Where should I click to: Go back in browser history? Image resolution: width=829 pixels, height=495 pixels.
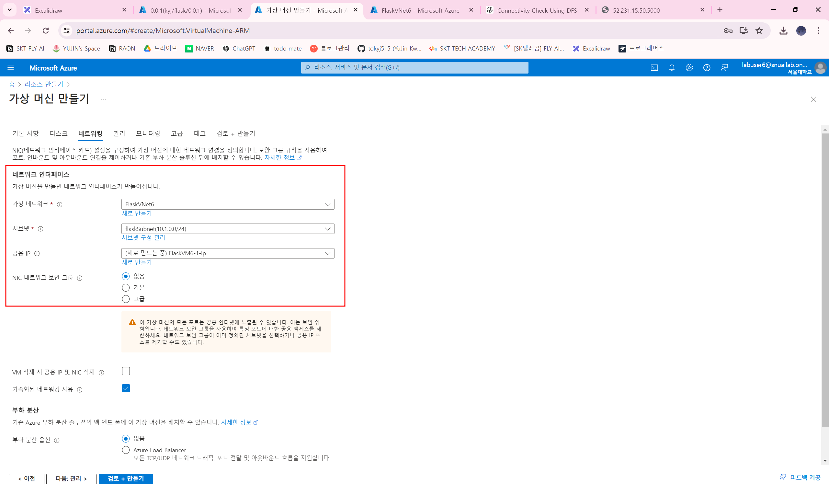pos(11,31)
